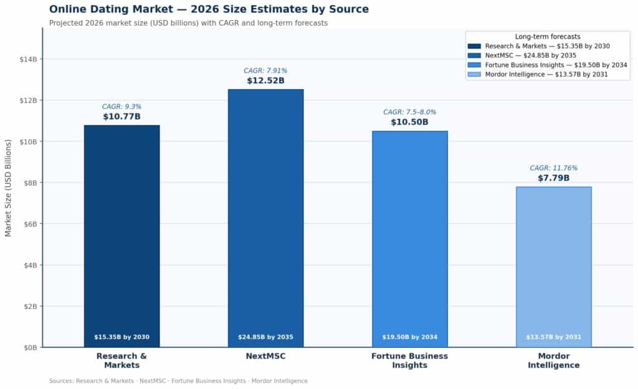The image size is (638, 389).
Task: Click the CAGR: 7.5–8.0% annotation
Action: [409, 112]
